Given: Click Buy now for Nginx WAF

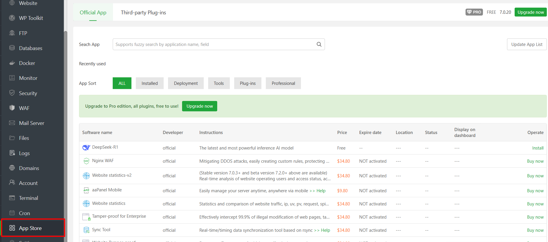Looking at the screenshot, I should 535,161.
